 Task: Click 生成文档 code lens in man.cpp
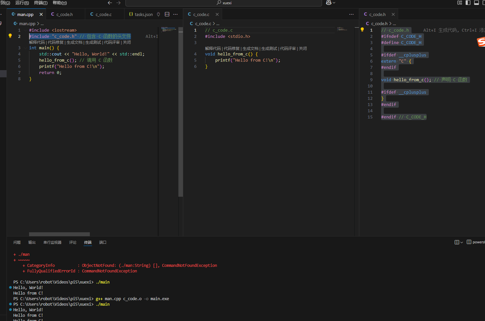click(74, 42)
